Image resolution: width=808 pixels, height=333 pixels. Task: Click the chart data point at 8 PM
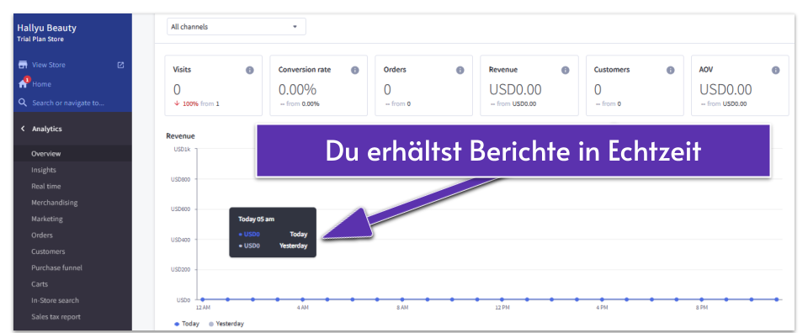click(x=701, y=299)
